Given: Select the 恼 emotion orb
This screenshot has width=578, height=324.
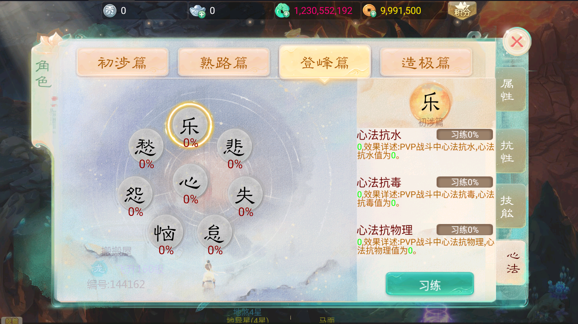Looking at the screenshot, I should coord(165,232).
